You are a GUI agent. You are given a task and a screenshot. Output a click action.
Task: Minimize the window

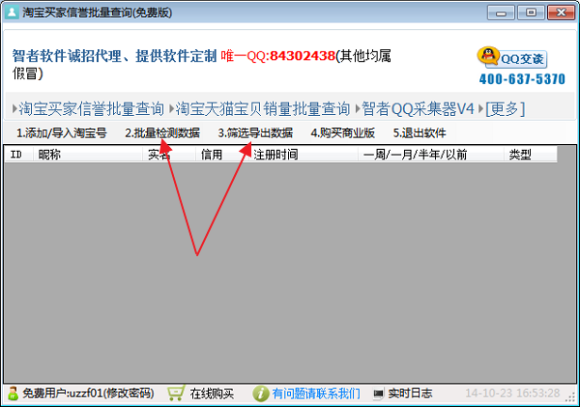pyautogui.click(x=501, y=13)
